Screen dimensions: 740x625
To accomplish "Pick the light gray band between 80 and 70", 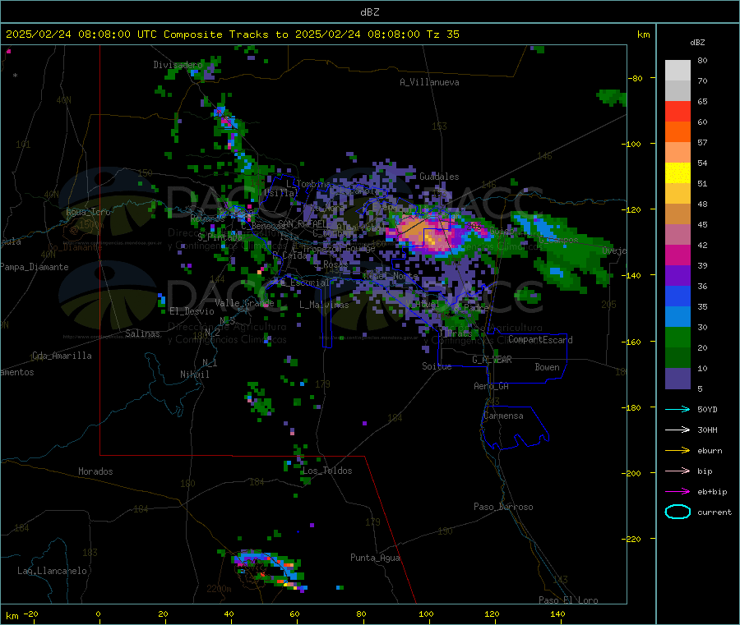I will point(678,71).
